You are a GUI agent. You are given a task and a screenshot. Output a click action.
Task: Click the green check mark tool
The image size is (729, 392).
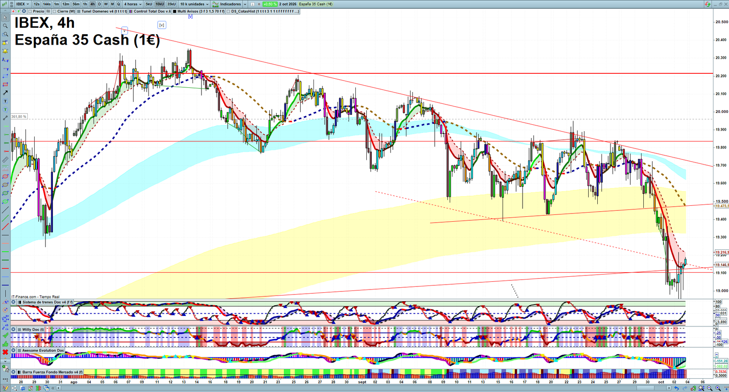[x=5, y=336]
